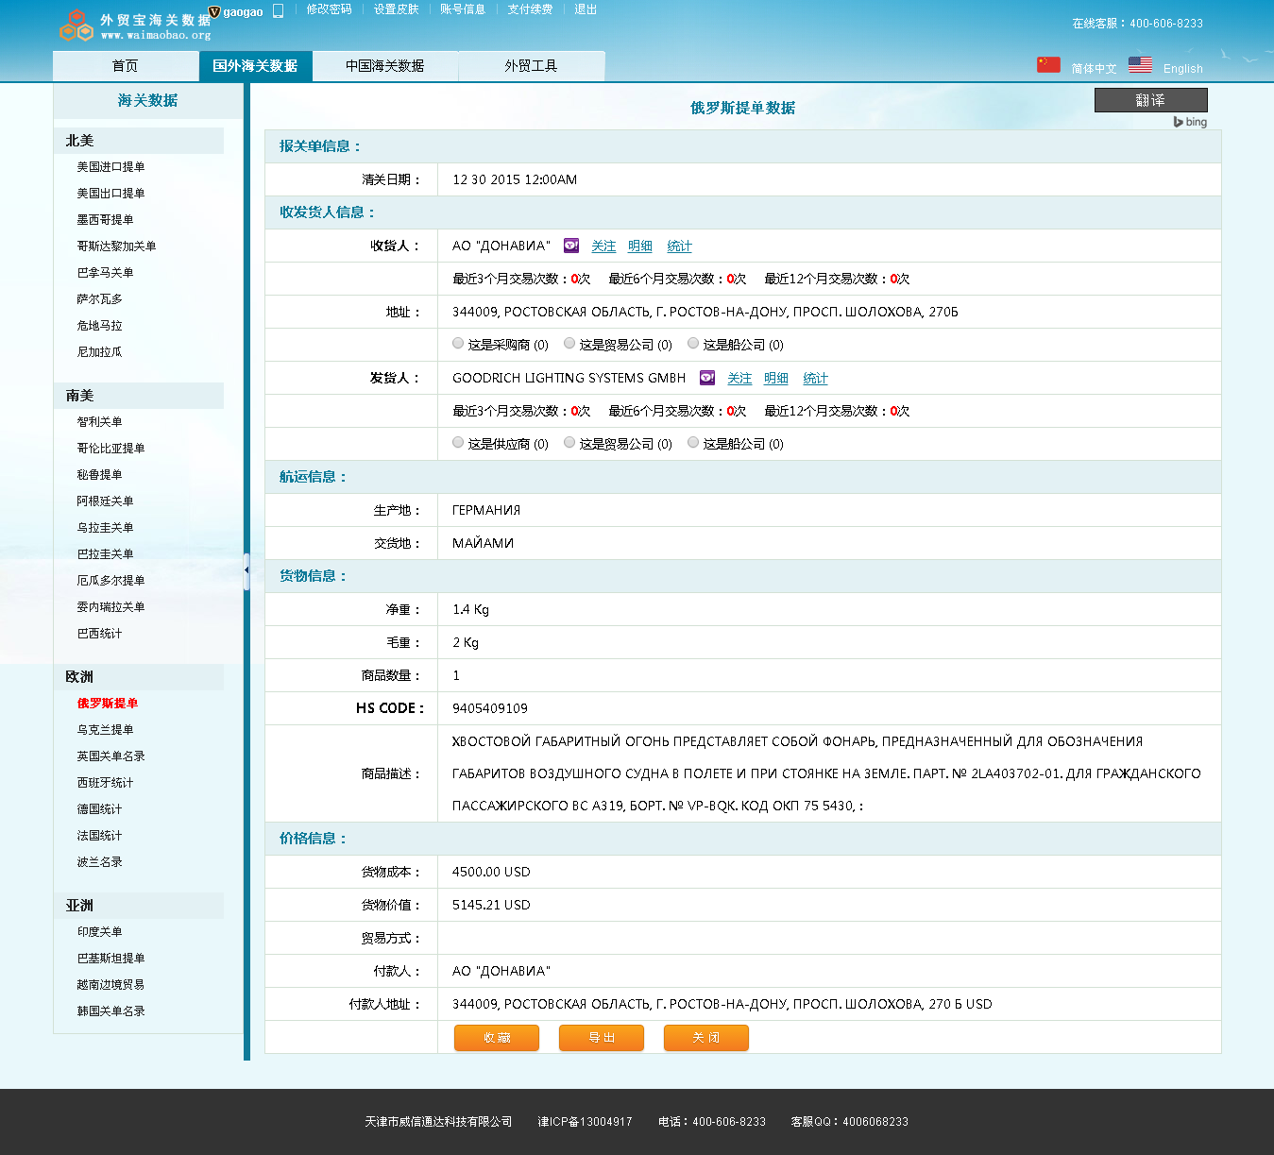Open 西班牙统计 in sidebar
Screen dimensions: 1274x1155
click(105, 783)
